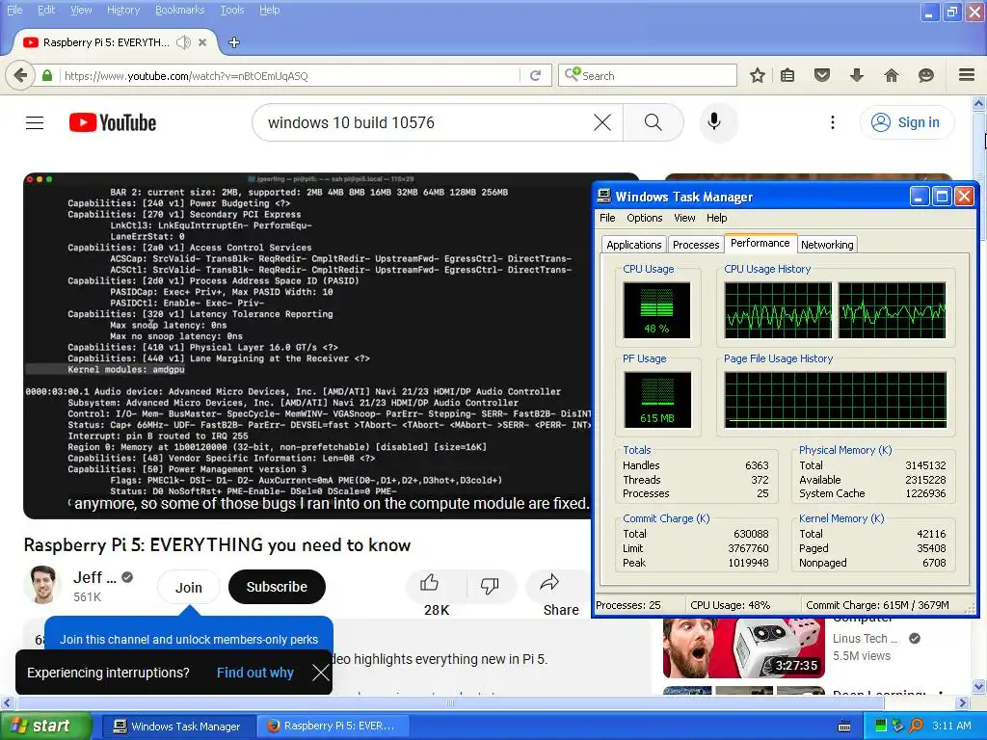Open the YouTube settings three-dot menu
The image size is (987, 740).
click(832, 122)
